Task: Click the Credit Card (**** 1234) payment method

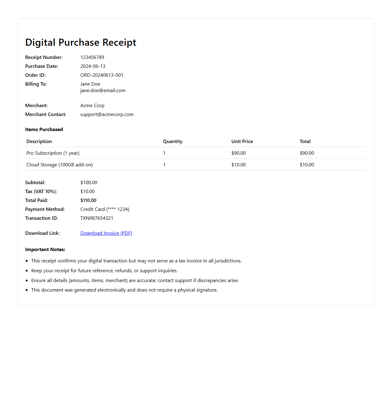Action: pos(105,209)
